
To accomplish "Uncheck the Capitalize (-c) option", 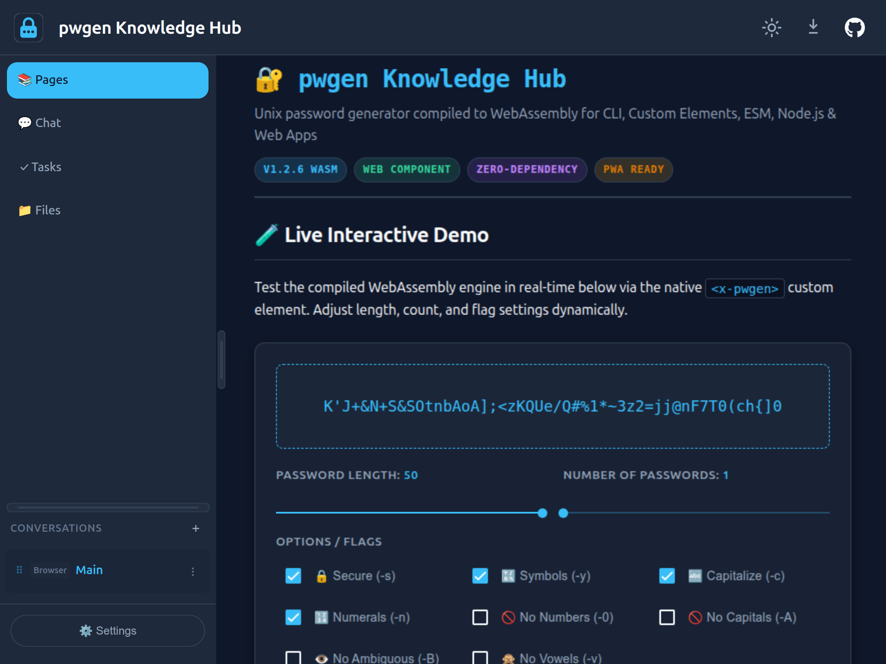I will click(667, 576).
